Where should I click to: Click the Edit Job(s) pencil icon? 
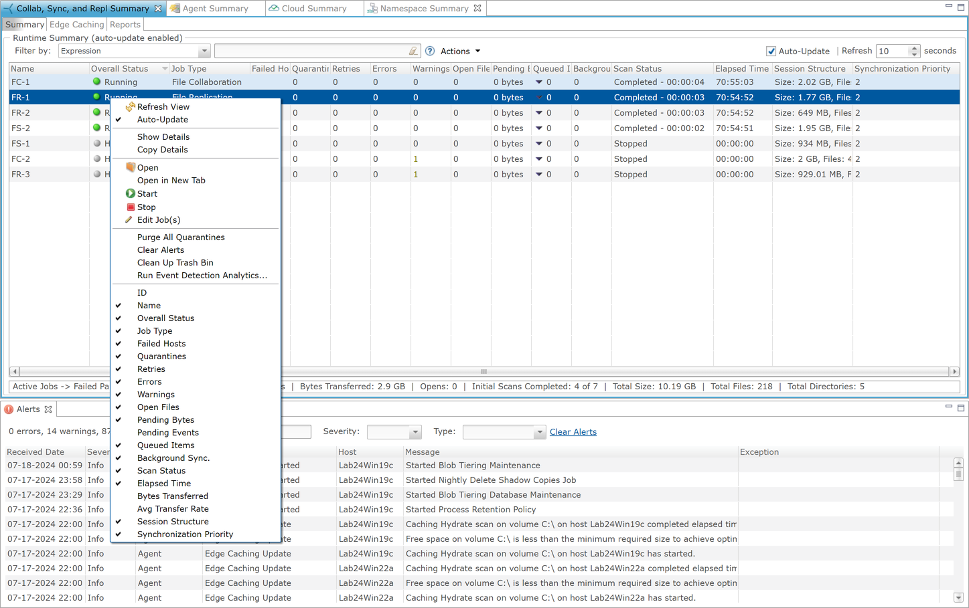(129, 219)
